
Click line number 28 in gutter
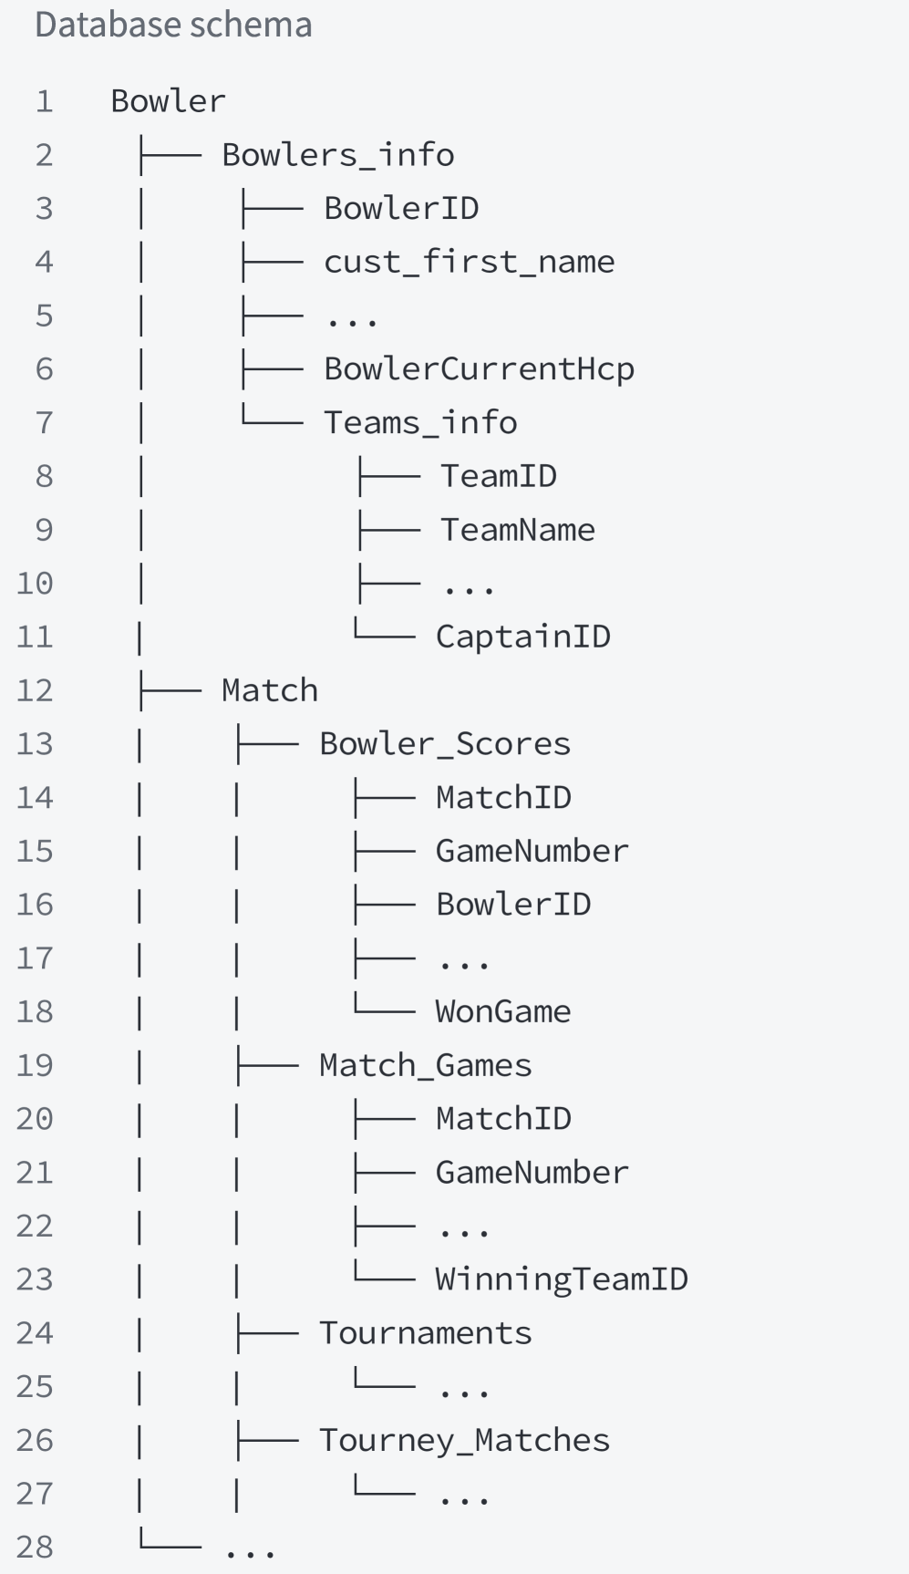click(35, 1548)
